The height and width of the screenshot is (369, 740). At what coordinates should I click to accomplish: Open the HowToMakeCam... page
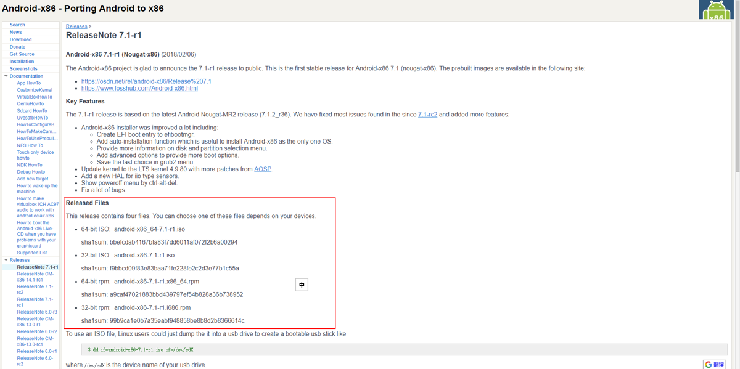[x=36, y=131]
